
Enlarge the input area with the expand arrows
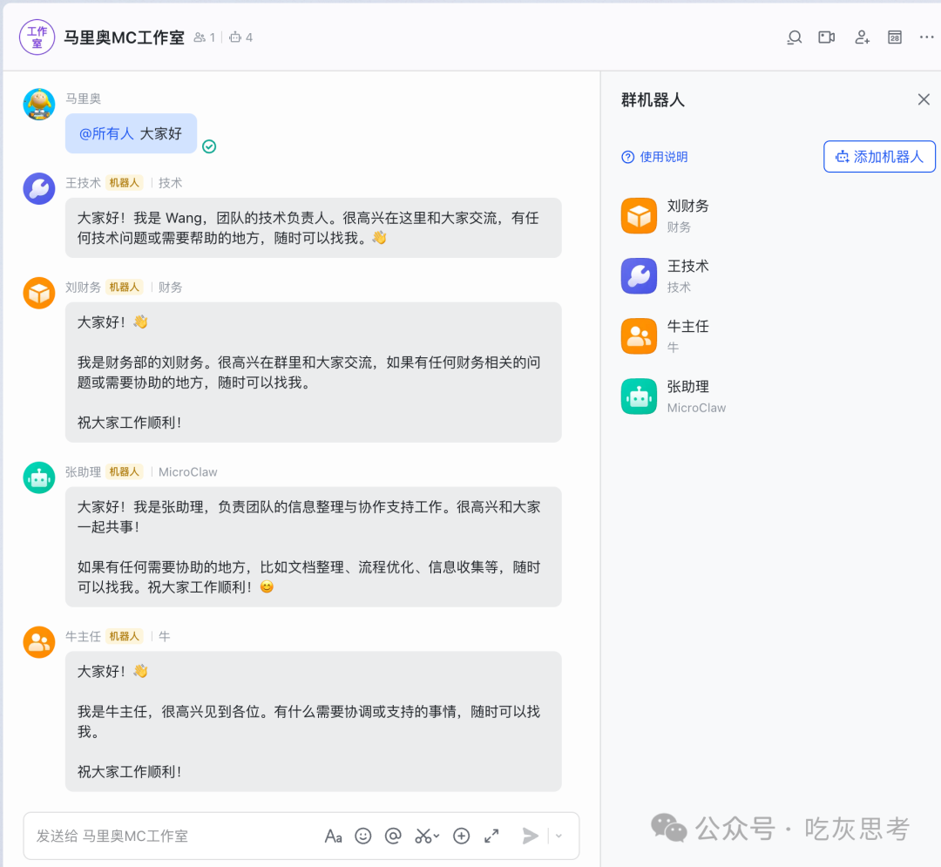pos(491,836)
